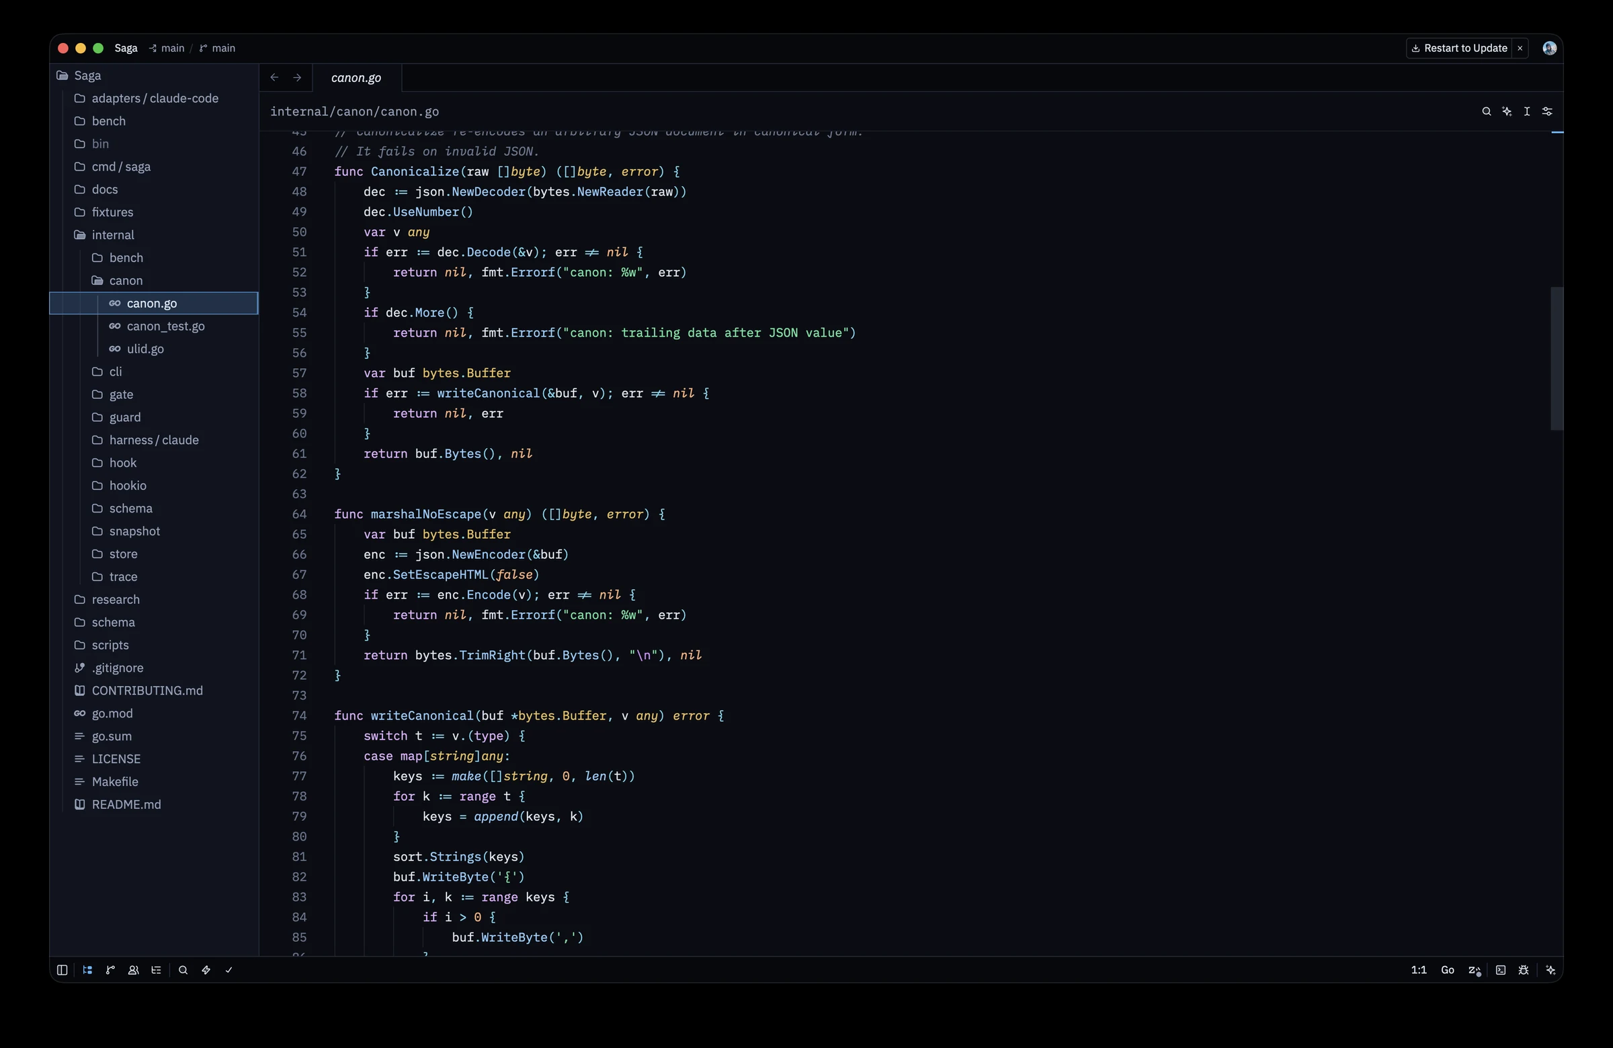
Task: Click the lightning bolt icon in status bar
Action: 206,970
